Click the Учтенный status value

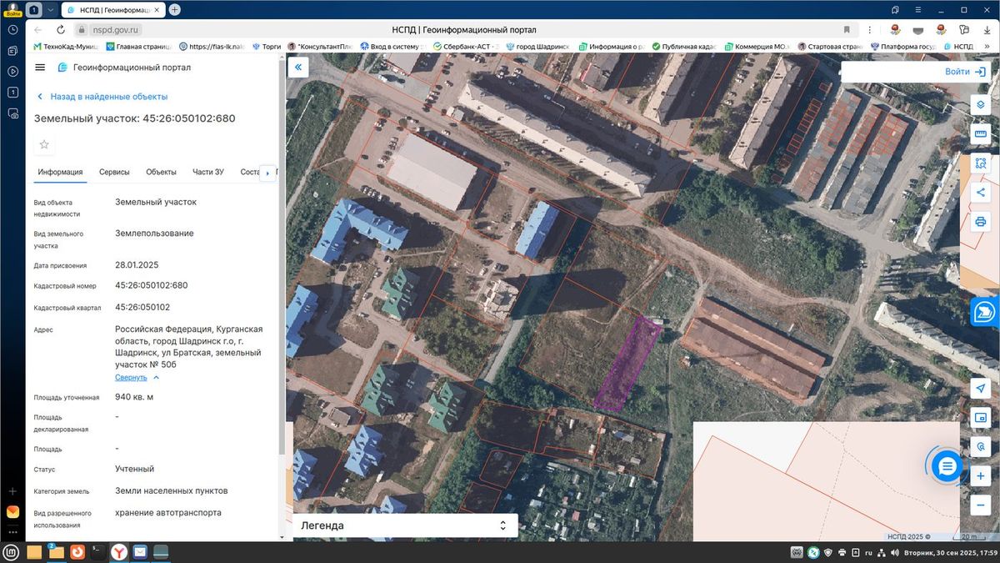point(134,469)
